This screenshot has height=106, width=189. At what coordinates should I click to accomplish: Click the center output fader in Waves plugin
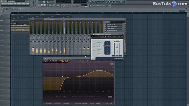point(117,49)
